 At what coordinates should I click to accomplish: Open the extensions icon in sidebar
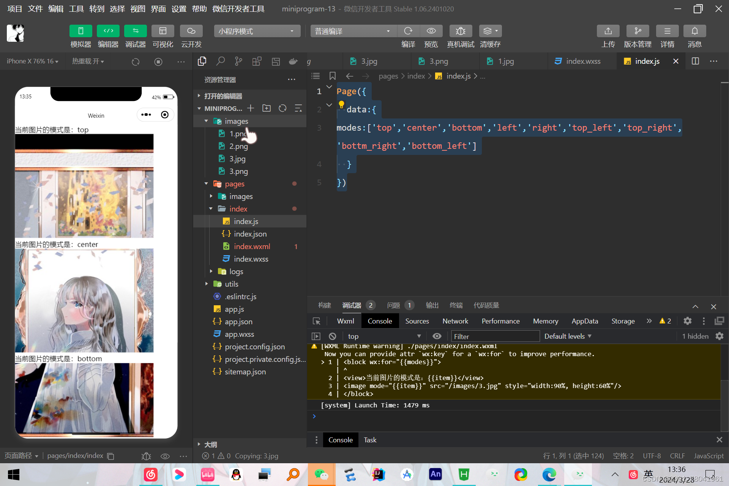point(257,61)
